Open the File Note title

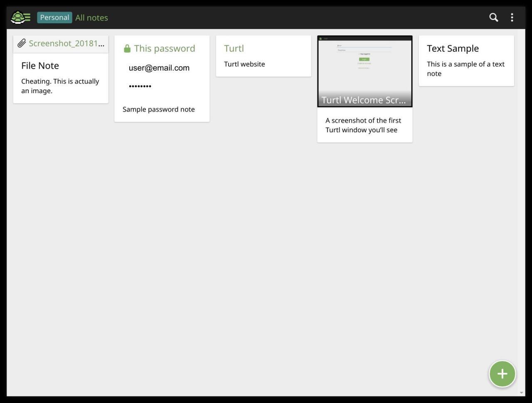tap(40, 66)
